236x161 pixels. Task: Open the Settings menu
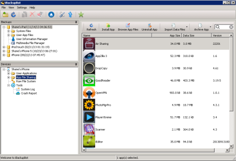22,7
